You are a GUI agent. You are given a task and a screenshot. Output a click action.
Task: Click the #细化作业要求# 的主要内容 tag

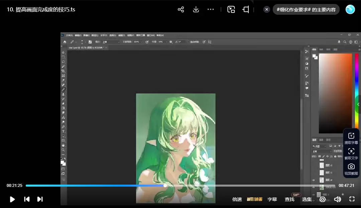point(306,9)
